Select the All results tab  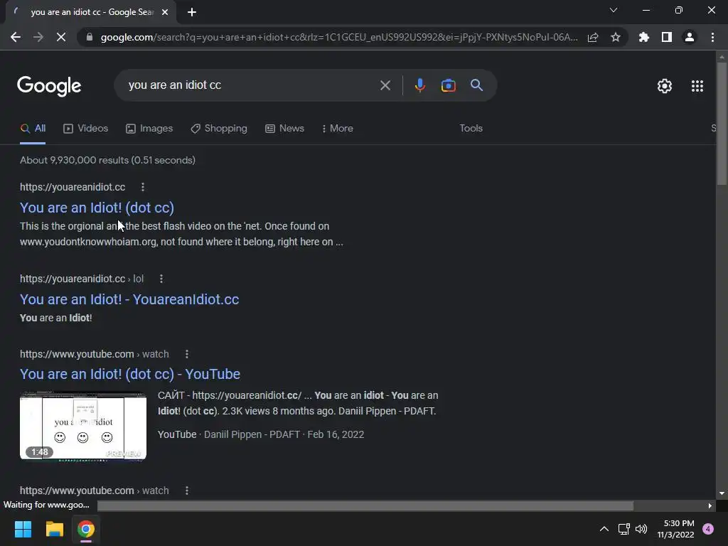33,129
